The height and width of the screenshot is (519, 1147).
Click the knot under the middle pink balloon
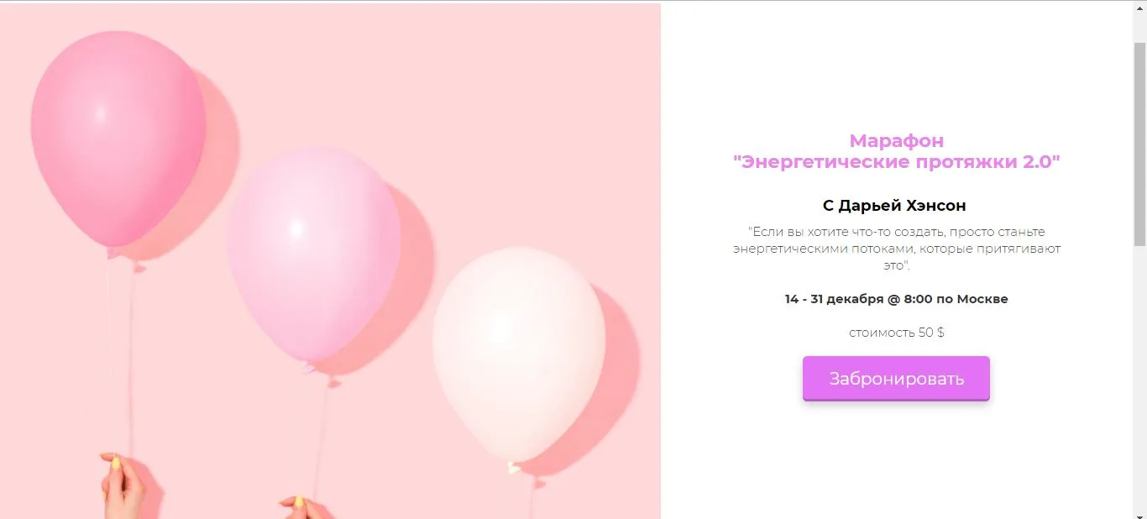[x=308, y=367]
